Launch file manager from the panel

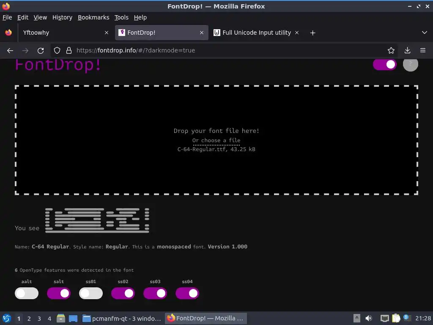point(61,318)
